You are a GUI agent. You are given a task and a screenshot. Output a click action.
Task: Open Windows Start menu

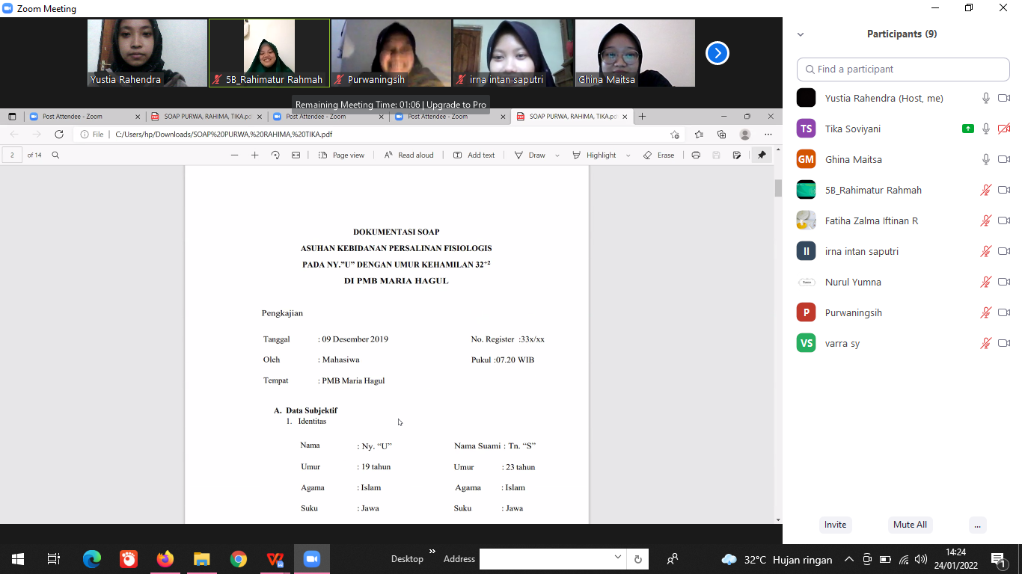coord(18,559)
